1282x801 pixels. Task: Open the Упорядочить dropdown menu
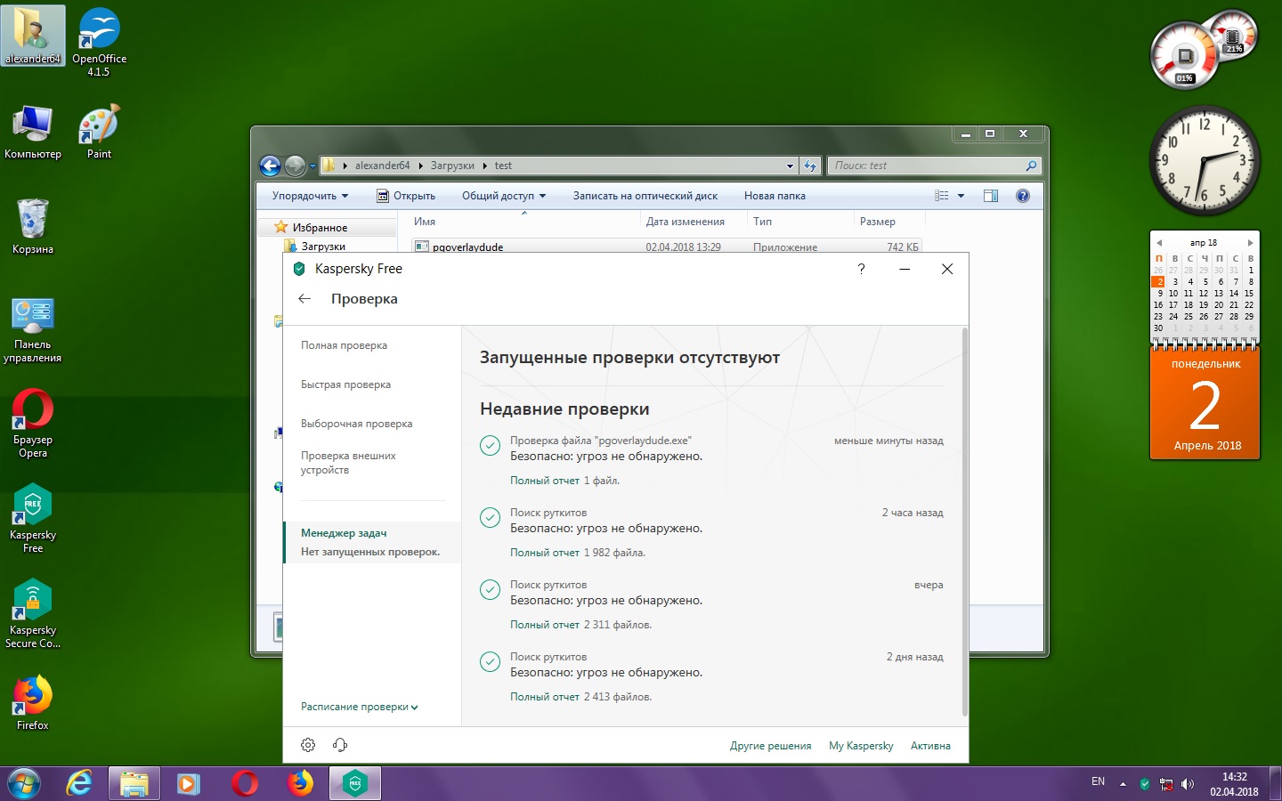pos(310,196)
